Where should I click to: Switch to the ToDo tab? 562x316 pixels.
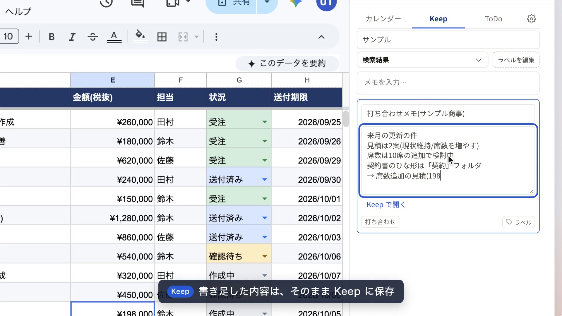(x=494, y=19)
